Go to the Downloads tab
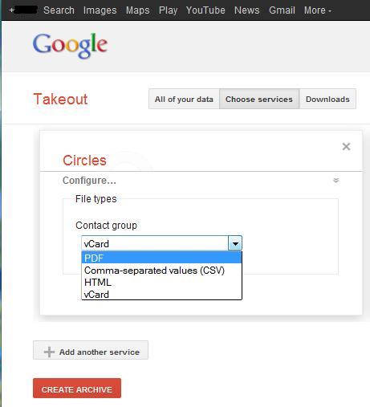The height and width of the screenshot is (407, 370). click(x=327, y=99)
